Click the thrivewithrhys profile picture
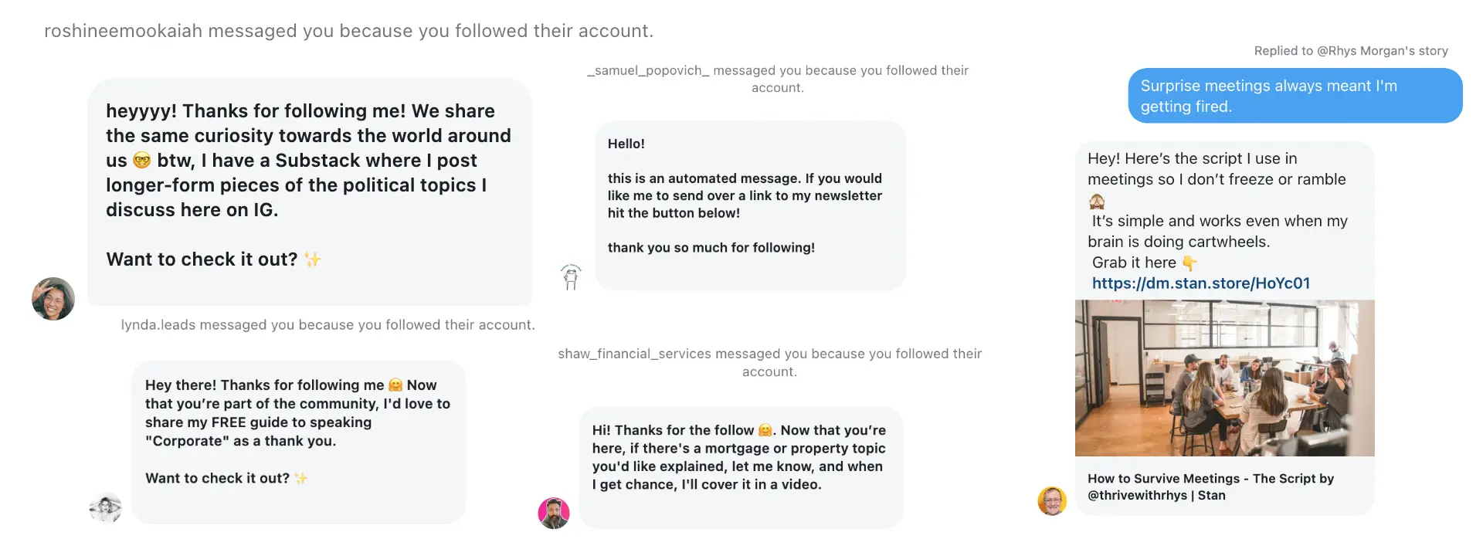The height and width of the screenshot is (556, 1483). [1052, 500]
